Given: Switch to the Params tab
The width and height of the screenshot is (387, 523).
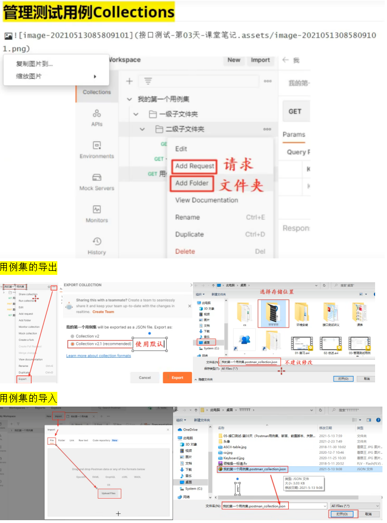Looking at the screenshot, I should click(294, 135).
